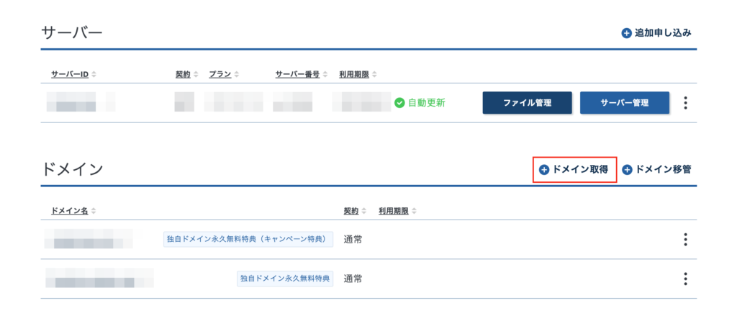Sort by サーバー番号 column header
Image resolution: width=737 pixels, height=329 pixels.
point(297,74)
